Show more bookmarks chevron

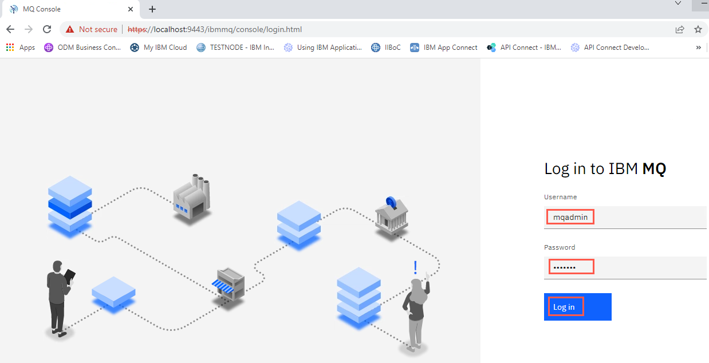coord(698,48)
